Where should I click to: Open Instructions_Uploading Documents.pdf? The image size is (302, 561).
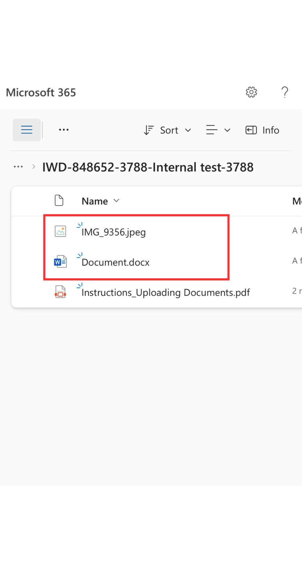(x=166, y=293)
